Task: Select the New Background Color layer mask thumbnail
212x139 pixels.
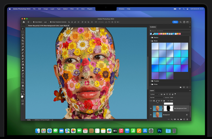Action: coord(168,108)
